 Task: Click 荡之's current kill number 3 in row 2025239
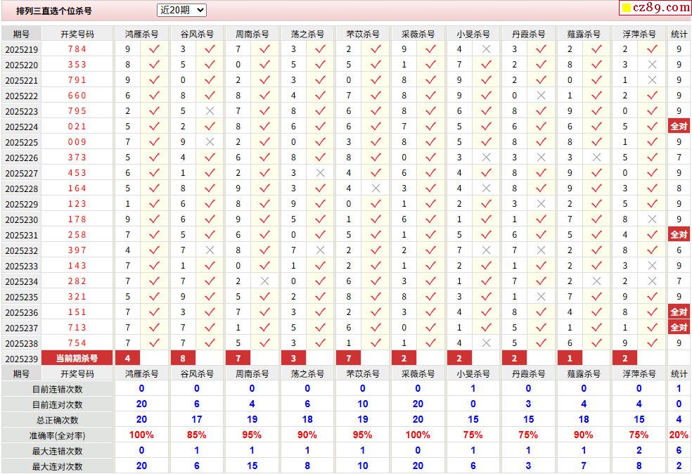point(293,359)
